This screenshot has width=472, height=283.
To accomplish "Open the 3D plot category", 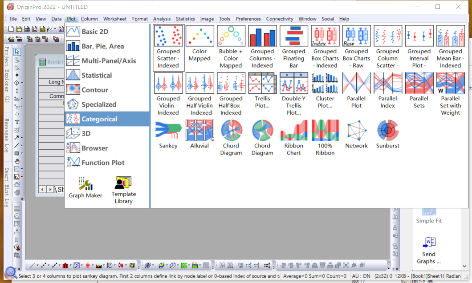I will (107, 133).
